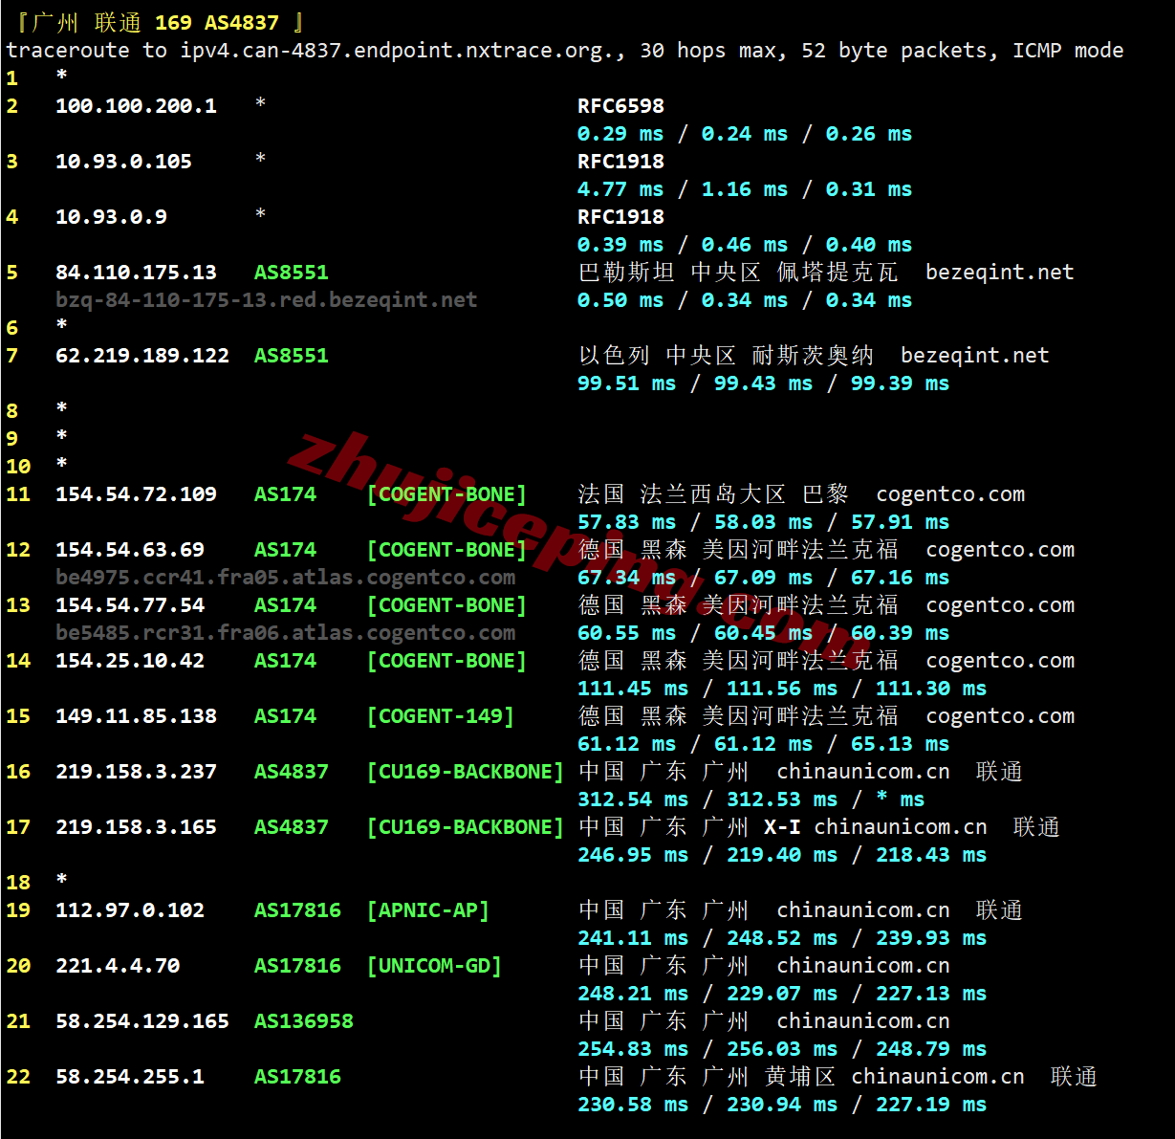Select IP address 58.254.129.165
This screenshot has width=1175, height=1139.
point(142,1021)
